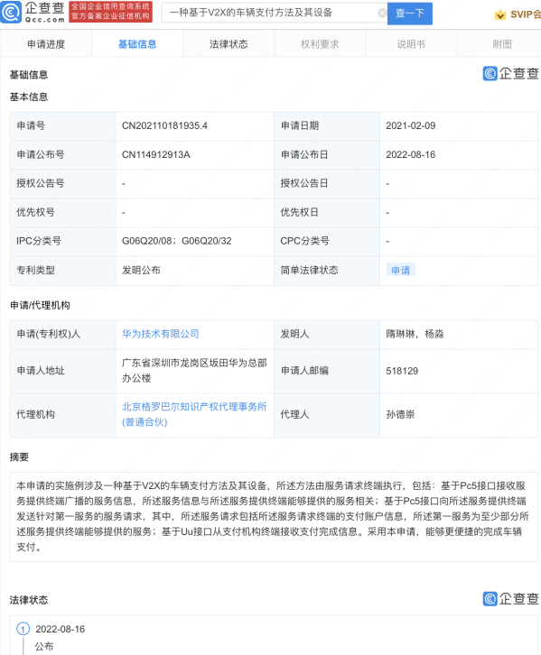Click the CPC分类号 label cell
The height and width of the screenshot is (655, 541).
point(327,241)
